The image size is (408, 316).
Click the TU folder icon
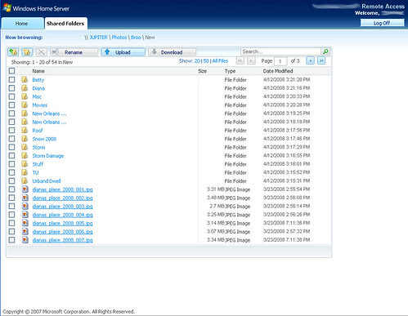click(x=25, y=172)
